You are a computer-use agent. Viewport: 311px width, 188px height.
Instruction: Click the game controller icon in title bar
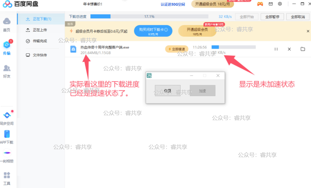(260, 4)
